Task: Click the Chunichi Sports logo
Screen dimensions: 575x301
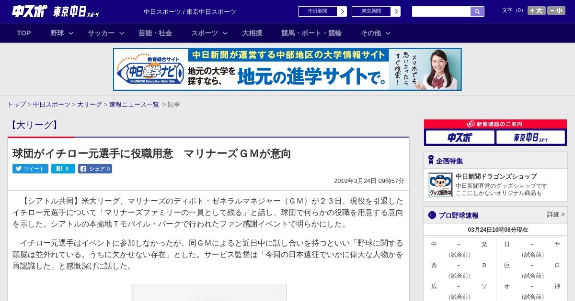Action: click(x=30, y=11)
